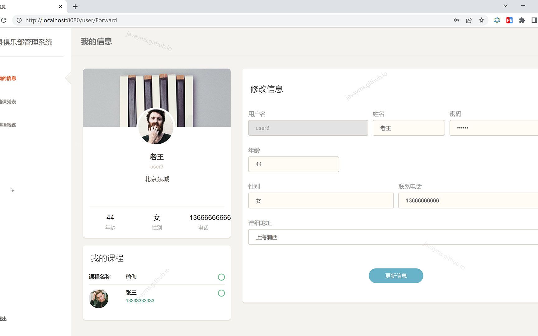The image size is (538, 336).
Task: Click the coach name 张三
Action: 131,292
